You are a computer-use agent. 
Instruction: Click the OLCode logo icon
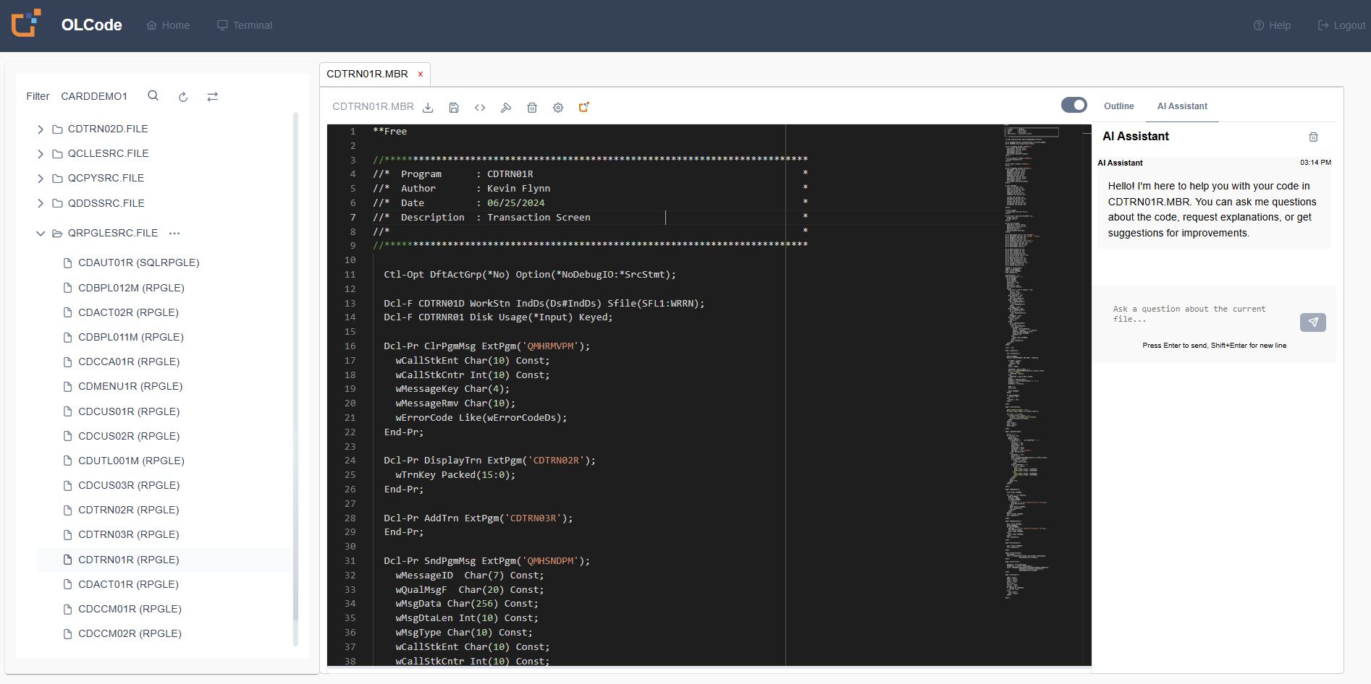point(26,24)
